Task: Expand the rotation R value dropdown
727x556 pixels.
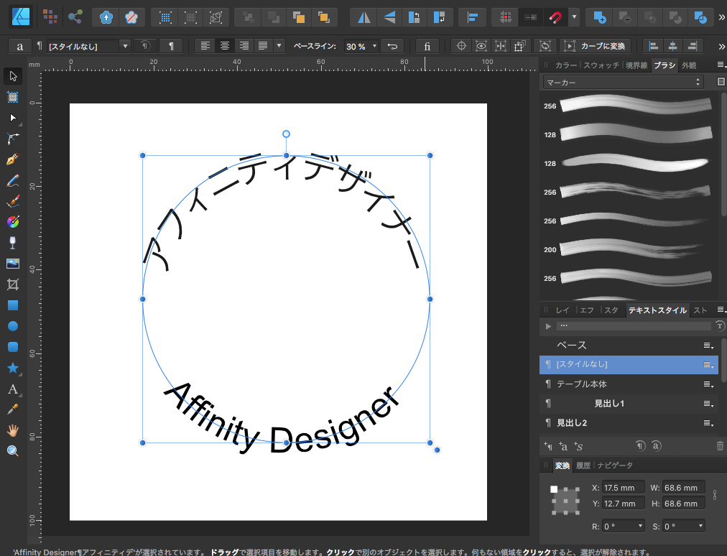Action: point(641,527)
